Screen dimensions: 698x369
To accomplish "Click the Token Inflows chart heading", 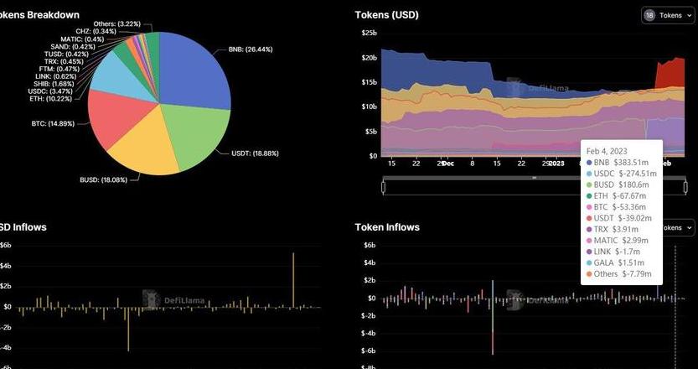I will [x=387, y=227].
